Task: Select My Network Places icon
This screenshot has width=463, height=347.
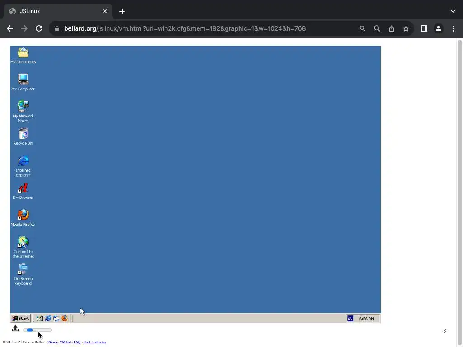Action: tap(23, 112)
